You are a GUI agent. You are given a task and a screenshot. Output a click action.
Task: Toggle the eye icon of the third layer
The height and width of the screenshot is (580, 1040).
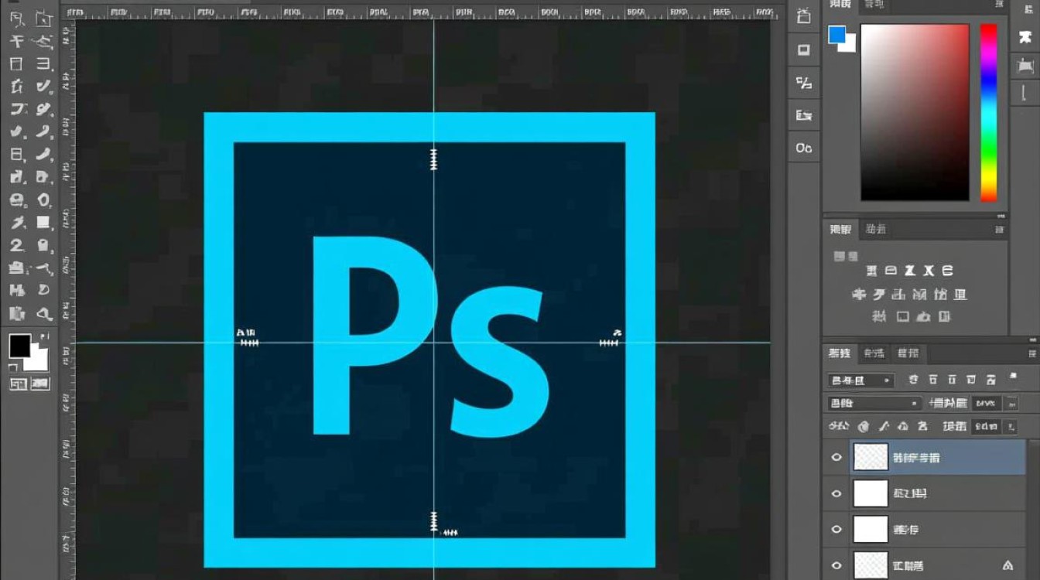pos(836,530)
